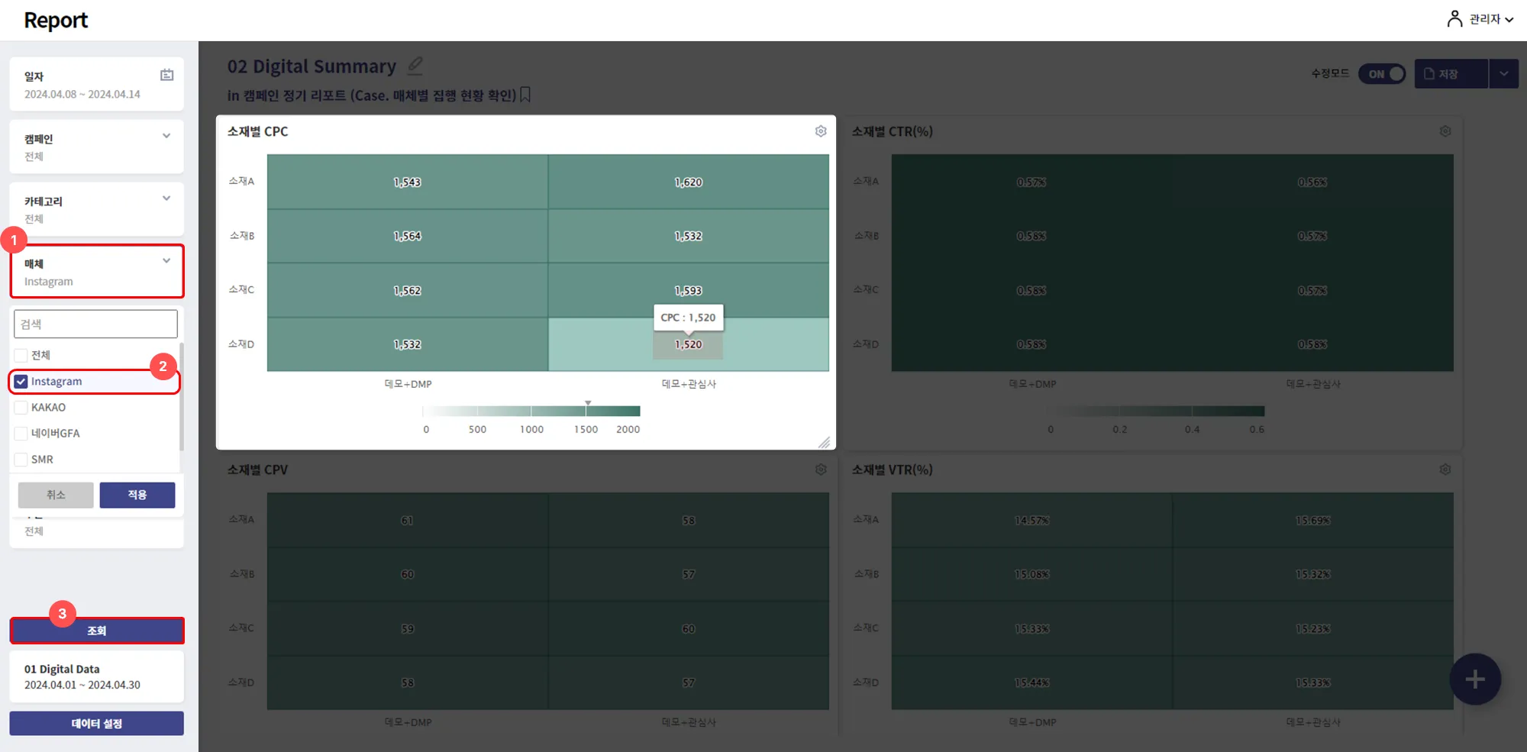Expand the 캠페인 filter dropdown
Viewport: 1527px width, 752px height.
point(166,136)
